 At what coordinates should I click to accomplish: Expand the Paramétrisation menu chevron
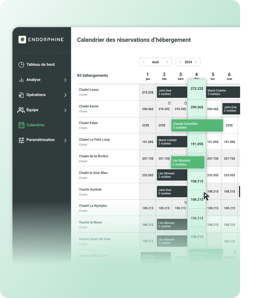click(65, 140)
